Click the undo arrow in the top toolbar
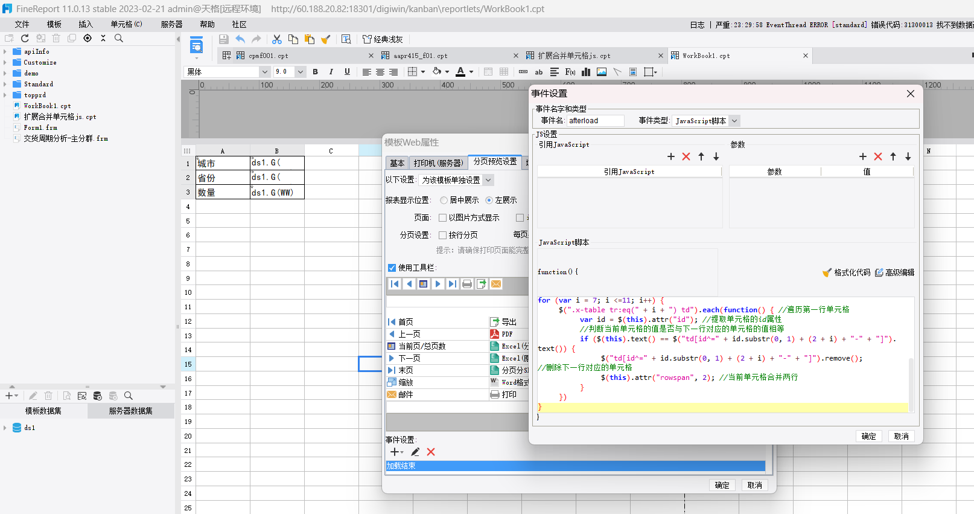The height and width of the screenshot is (514, 974). [x=240, y=39]
